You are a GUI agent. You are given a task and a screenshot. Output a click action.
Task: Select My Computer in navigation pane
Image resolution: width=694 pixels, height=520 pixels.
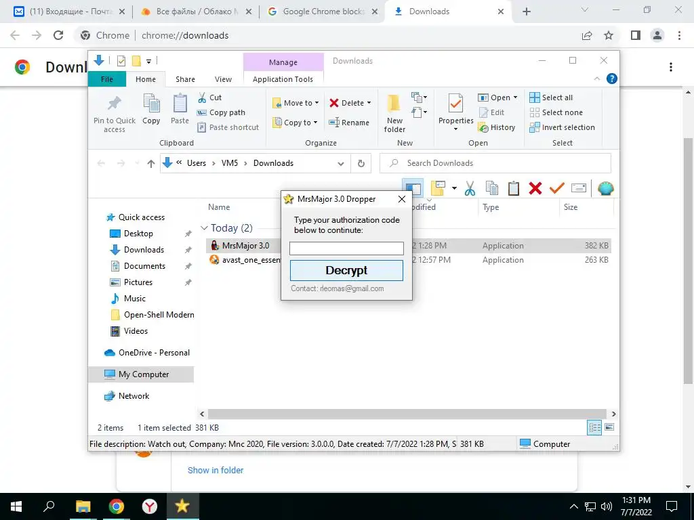pos(141,374)
